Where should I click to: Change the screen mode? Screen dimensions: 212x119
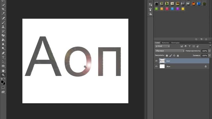point(3,92)
